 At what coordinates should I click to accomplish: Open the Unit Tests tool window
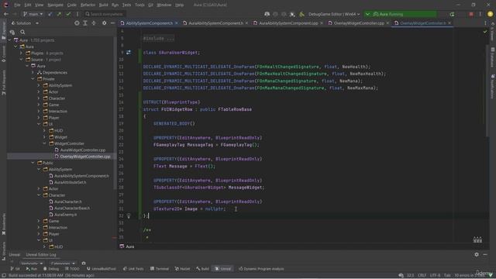(133, 269)
